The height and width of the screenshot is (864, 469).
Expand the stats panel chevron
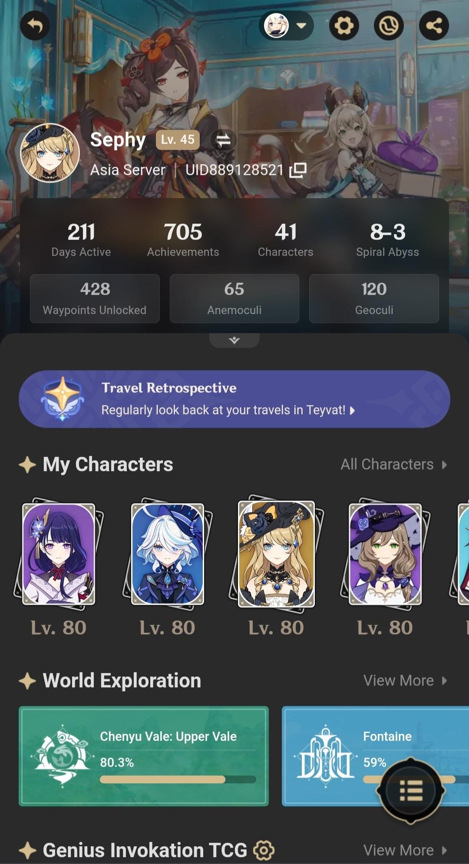pyautogui.click(x=234, y=340)
